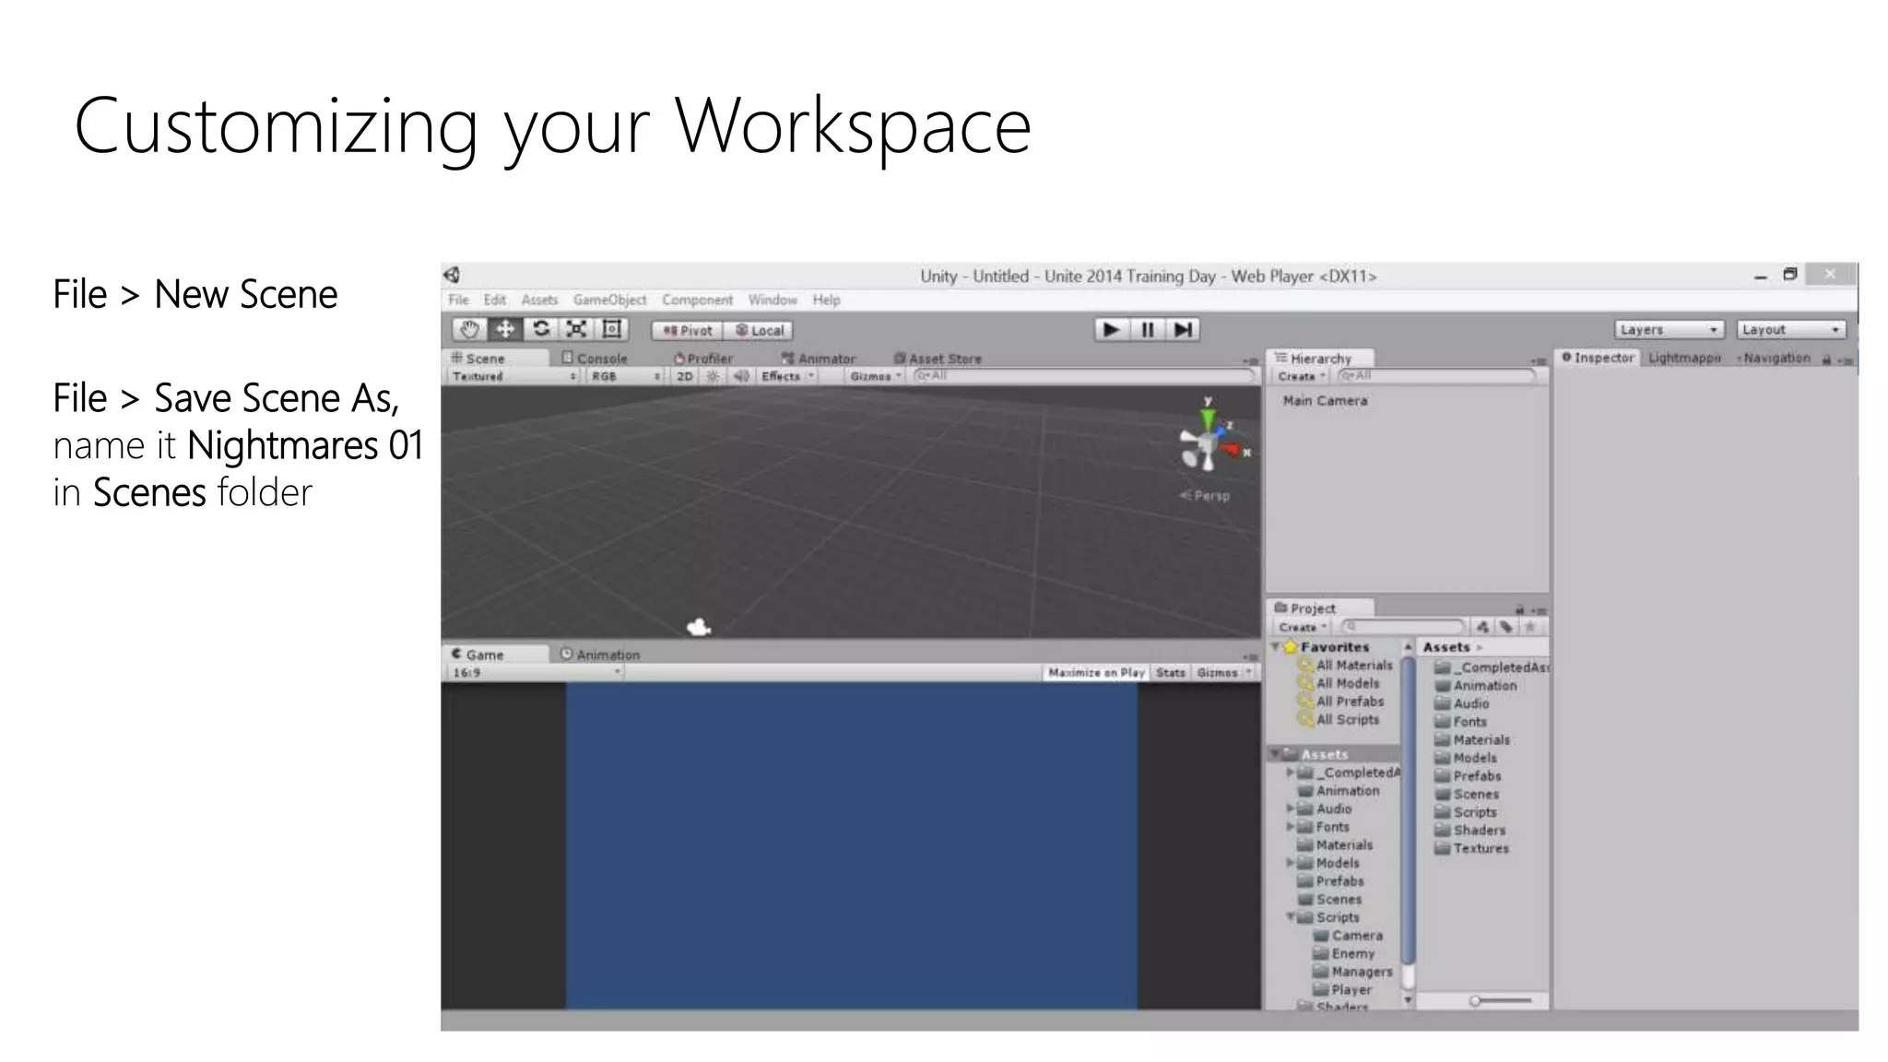The height and width of the screenshot is (1062, 1888).
Task: Collapse the Scripts folder in tree
Action: click(1292, 917)
